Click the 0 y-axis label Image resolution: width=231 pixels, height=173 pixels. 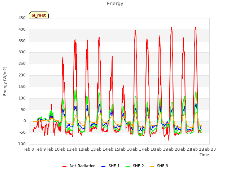point(25,121)
